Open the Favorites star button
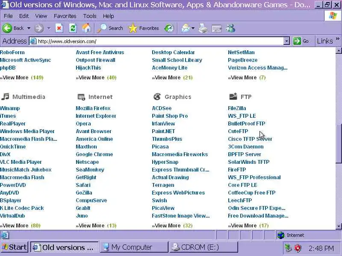 pos(133,28)
